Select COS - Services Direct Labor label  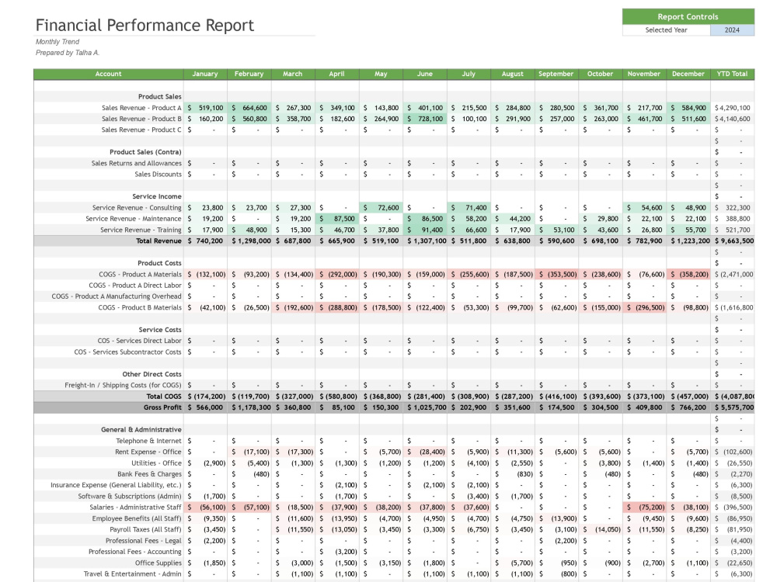pyautogui.click(x=139, y=341)
